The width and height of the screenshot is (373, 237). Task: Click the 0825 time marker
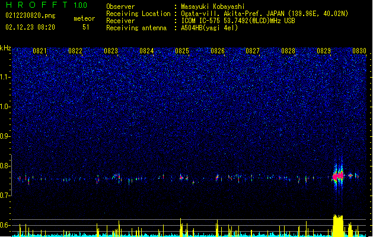(x=182, y=51)
